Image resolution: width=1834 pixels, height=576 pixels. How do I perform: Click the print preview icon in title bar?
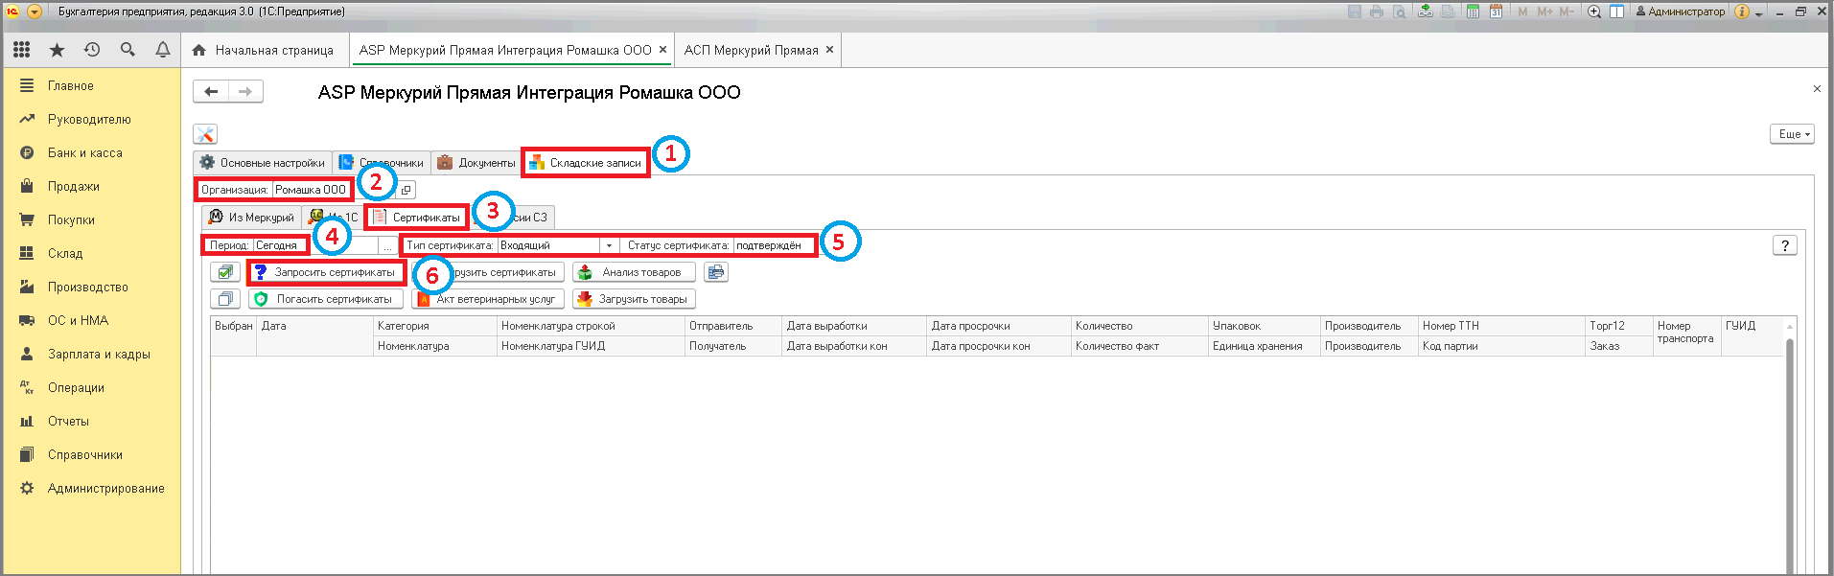tap(1400, 12)
